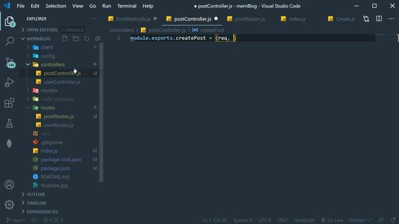Image resolution: width=399 pixels, height=224 pixels.
Task: Click New File icon in MERNBLOG header
Action: point(65,39)
